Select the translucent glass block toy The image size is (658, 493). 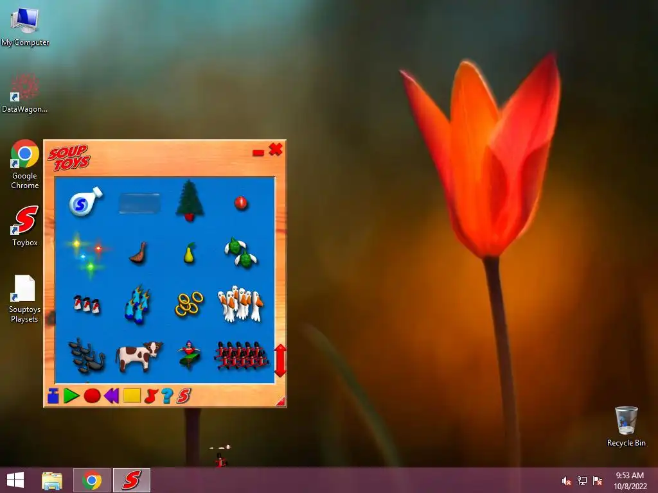click(x=139, y=203)
